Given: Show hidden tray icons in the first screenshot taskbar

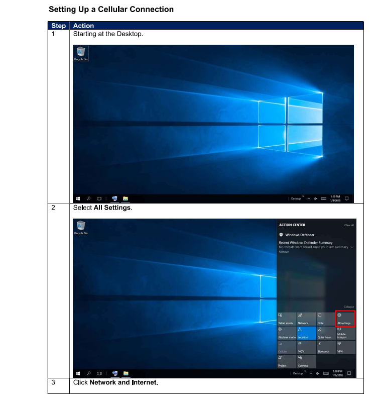Looking at the screenshot, I should (309, 198).
